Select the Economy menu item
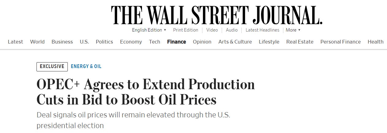Viewport: 387px width, 133px height. [x=131, y=42]
